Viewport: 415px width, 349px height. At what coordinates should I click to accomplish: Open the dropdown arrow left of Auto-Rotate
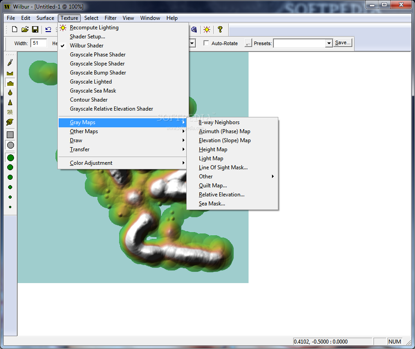pos(193,43)
